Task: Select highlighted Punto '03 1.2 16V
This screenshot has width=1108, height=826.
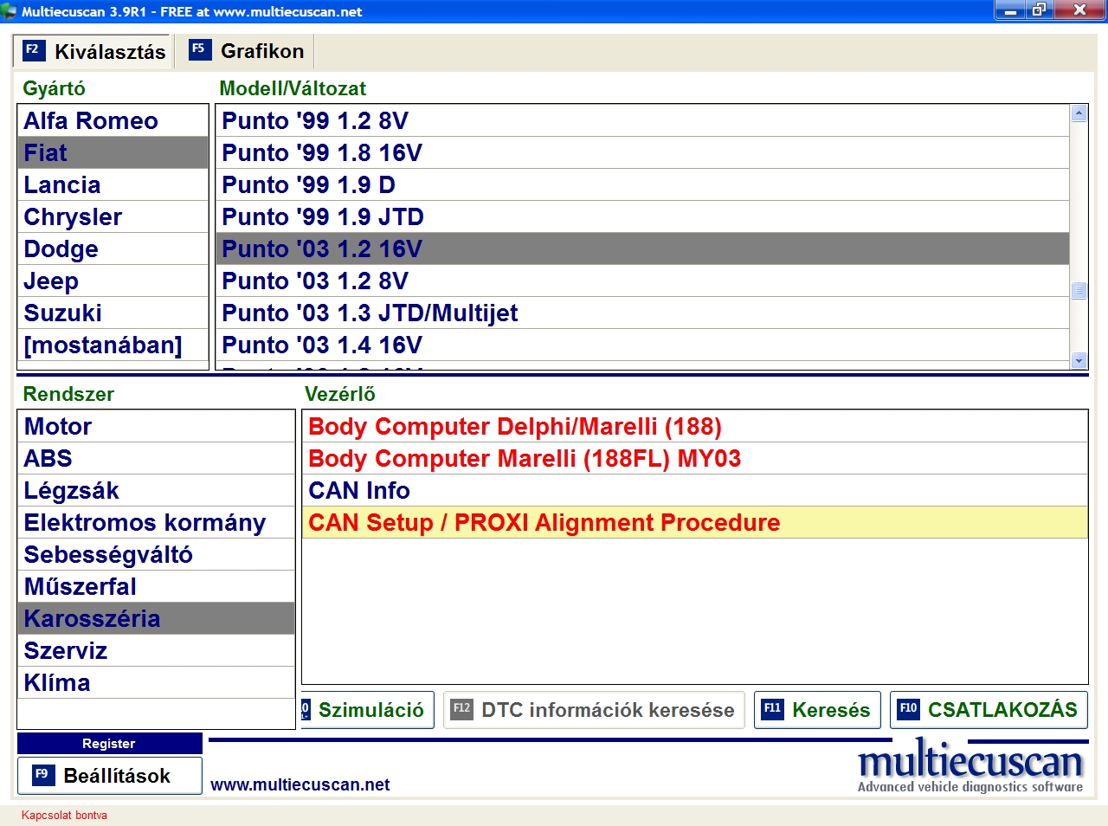Action: 642,248
